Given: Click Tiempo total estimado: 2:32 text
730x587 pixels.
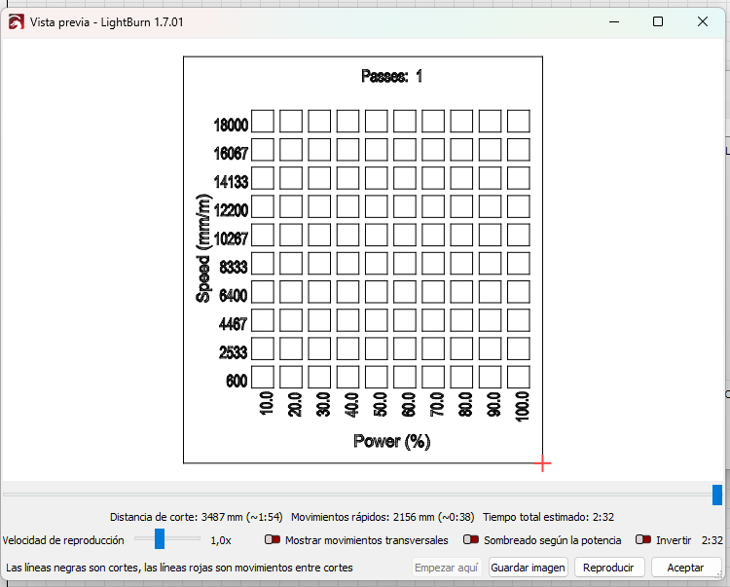Looking at the screenshot, I should [548, 517].
